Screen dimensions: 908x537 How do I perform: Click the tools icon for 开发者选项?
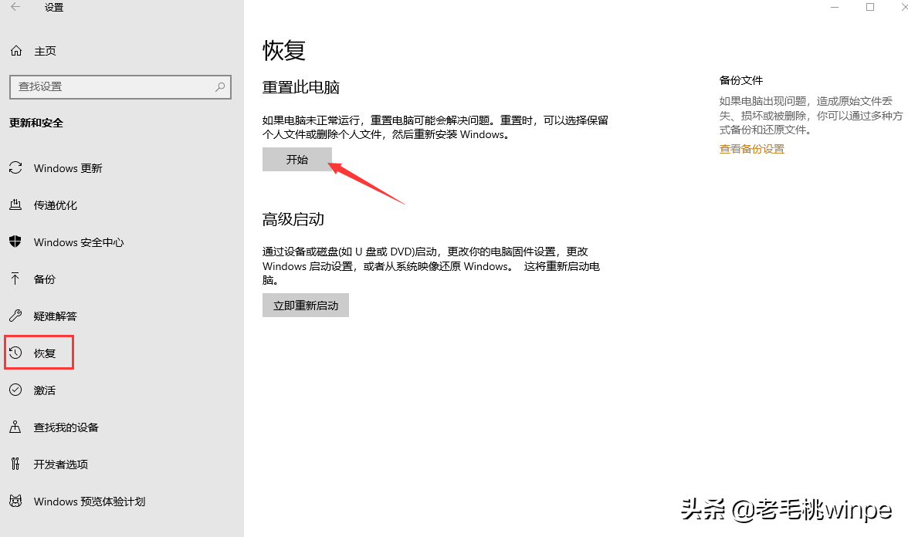[x=15, y=464]
